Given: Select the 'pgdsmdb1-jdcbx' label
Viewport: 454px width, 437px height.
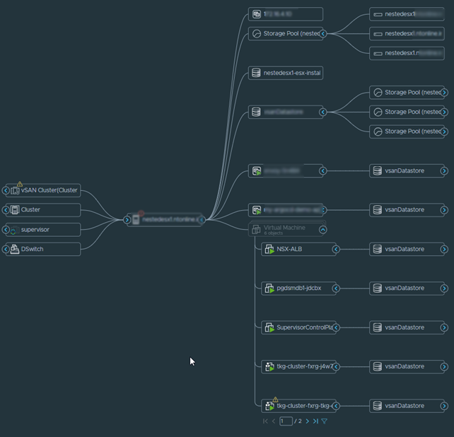Looking at the screenshot, I should [299, 288].
